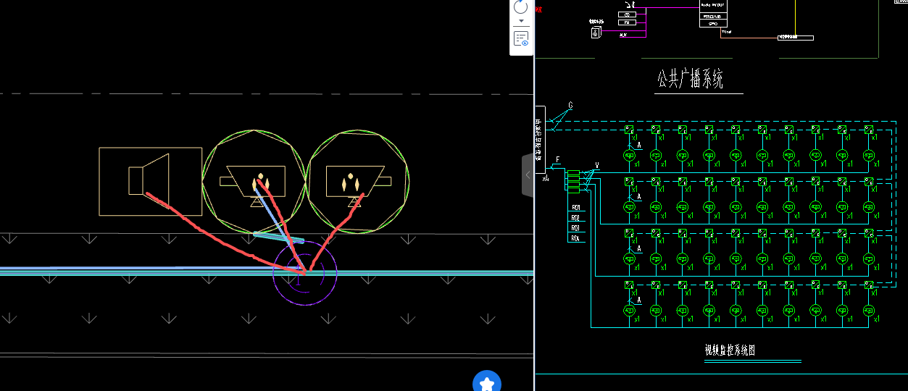
Task: Click the purple circle junction symbol
Action: click(304, 273)
